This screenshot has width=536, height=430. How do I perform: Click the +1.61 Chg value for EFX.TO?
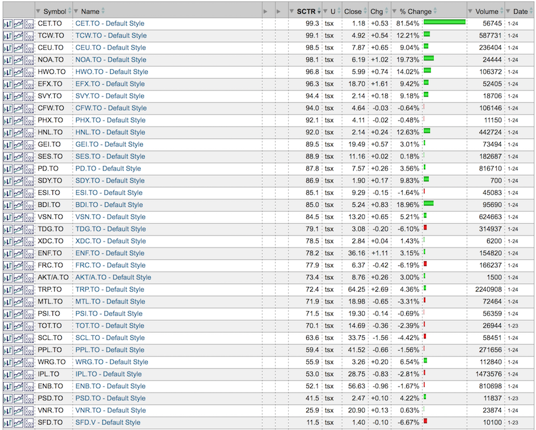[379, 84]
